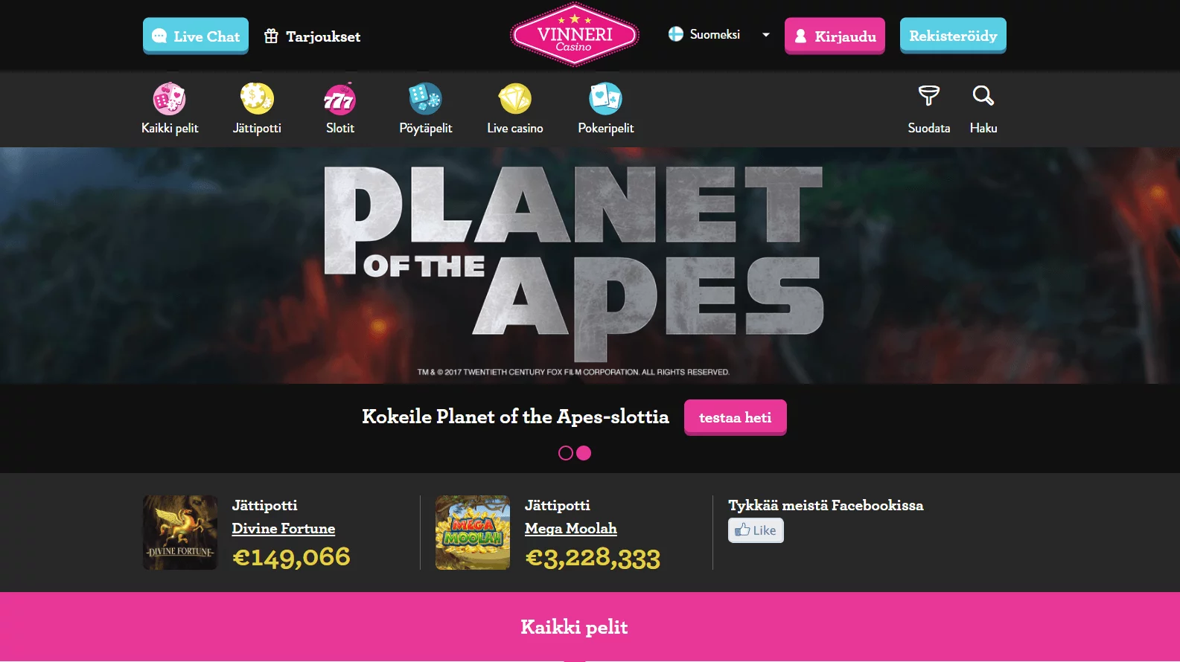
Task: Expand the Suomeksi language dropdown arrow
Action: (765, 35)
